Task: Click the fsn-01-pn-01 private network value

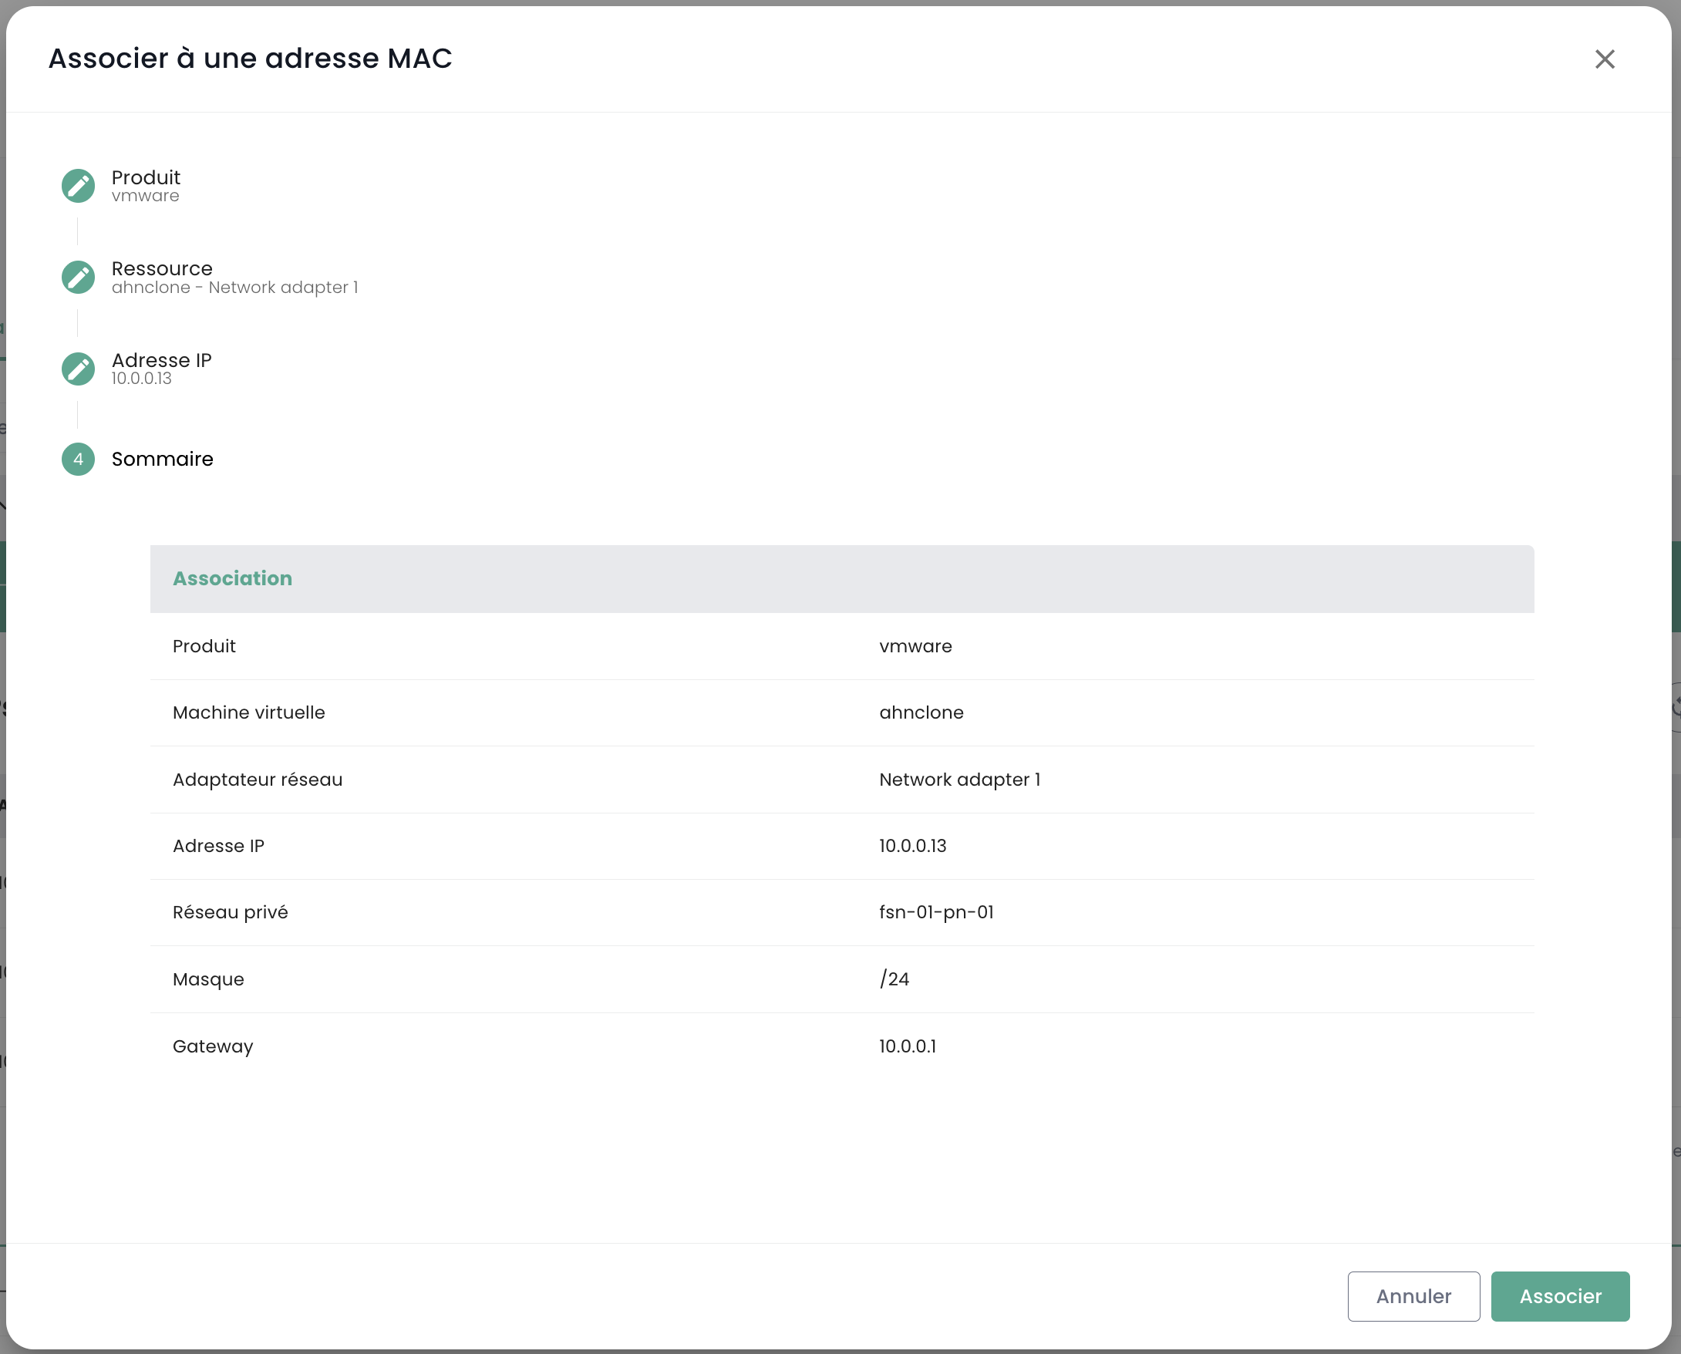Action: click(x=936, y=912)
